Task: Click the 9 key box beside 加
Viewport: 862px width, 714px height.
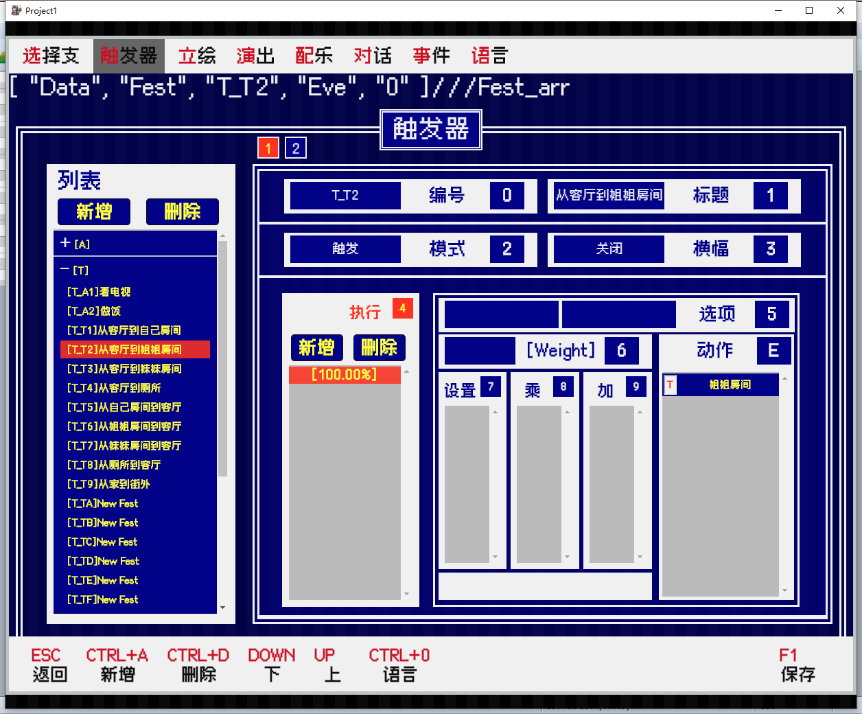Action: tap(636, 387)
